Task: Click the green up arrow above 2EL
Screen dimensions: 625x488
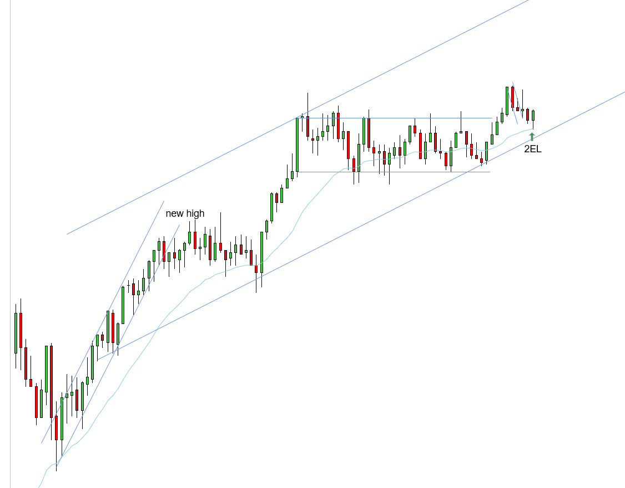Action: coord(532,137)
